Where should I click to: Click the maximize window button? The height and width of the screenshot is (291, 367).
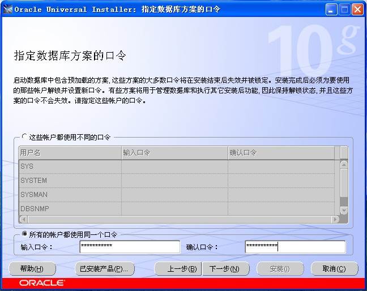[344, 10]
